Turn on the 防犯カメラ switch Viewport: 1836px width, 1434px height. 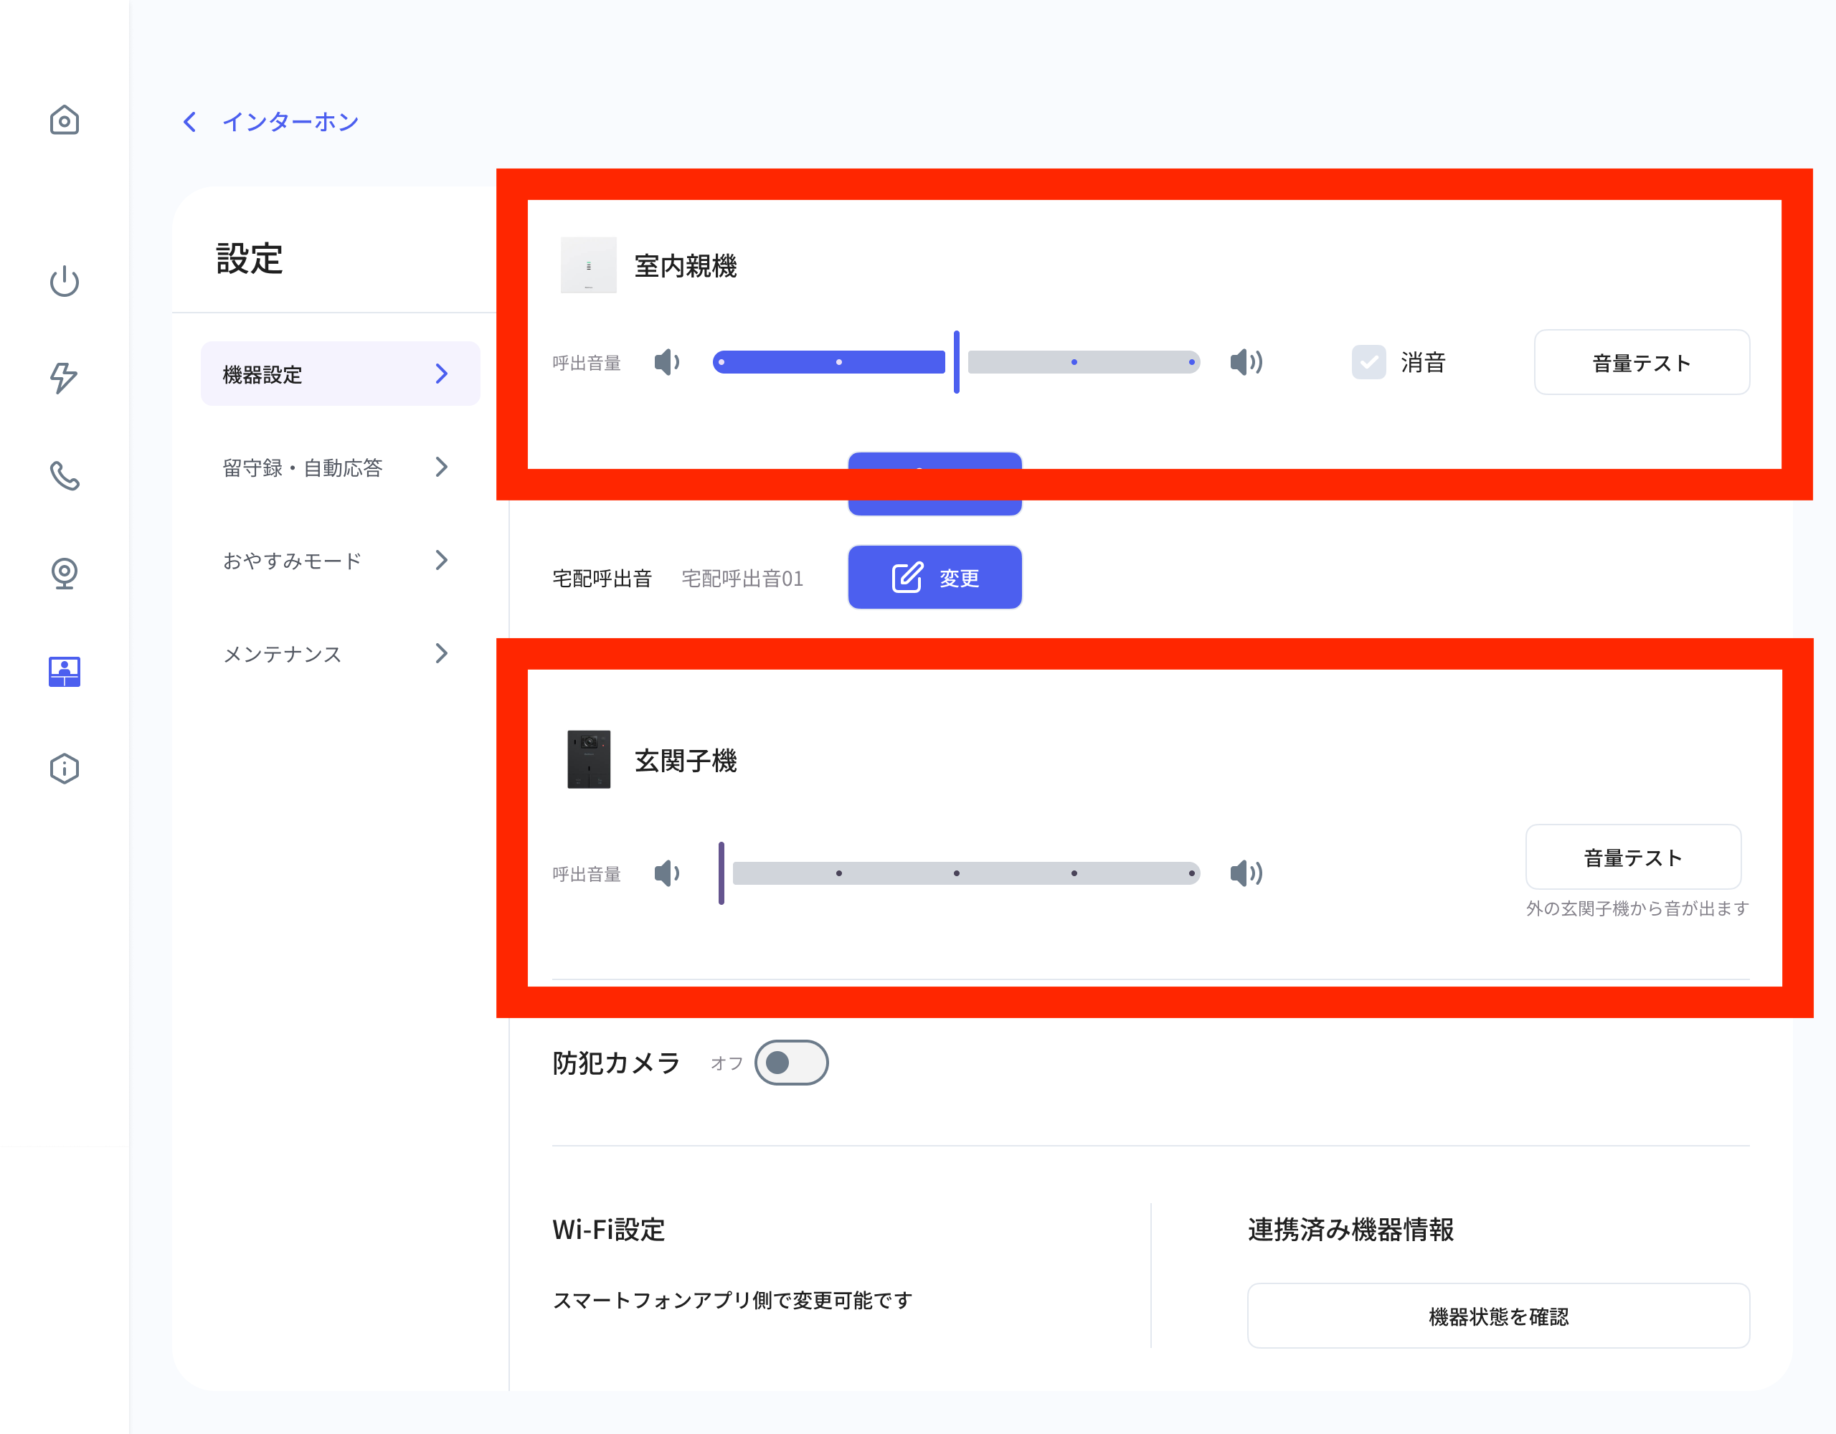[x=791, y=1063]
